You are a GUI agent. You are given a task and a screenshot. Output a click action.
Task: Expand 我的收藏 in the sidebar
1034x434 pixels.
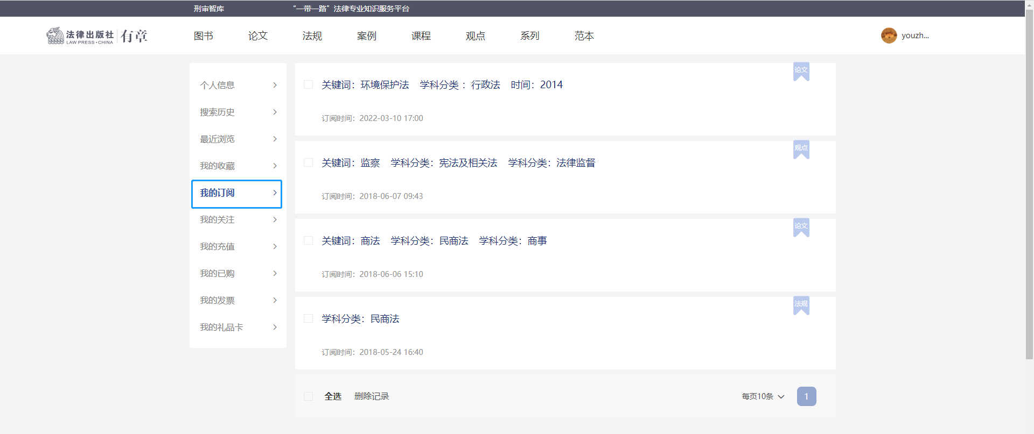237,166
